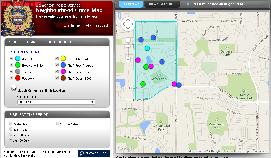Switch to the View Statistics tab
Image resolution: width=271 pixels, height=158 pixels.
coord(162,4)
